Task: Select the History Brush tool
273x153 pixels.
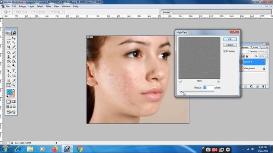Action: pos(14,57)
